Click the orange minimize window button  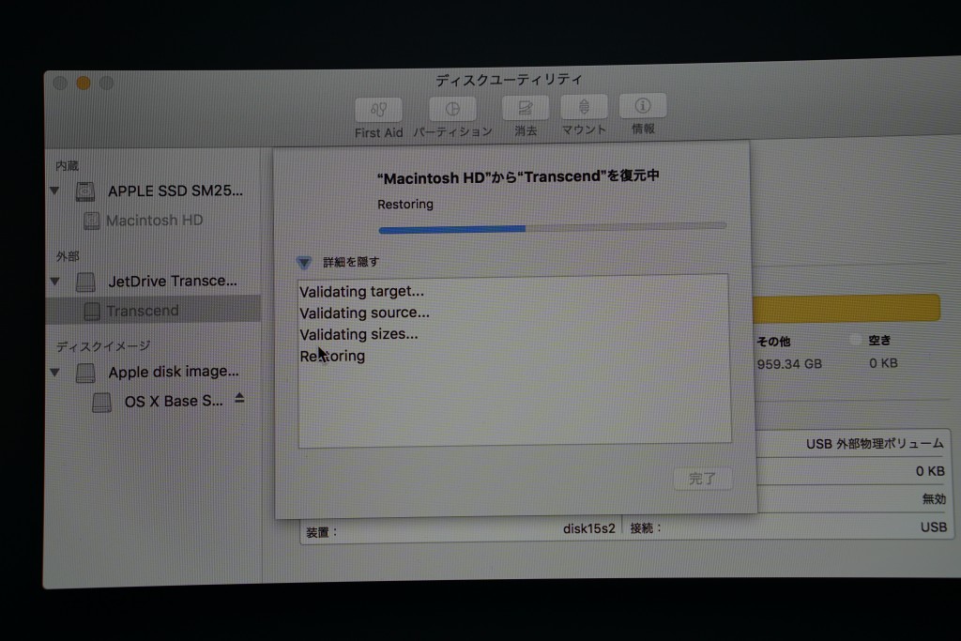click(x=84, y=83)
